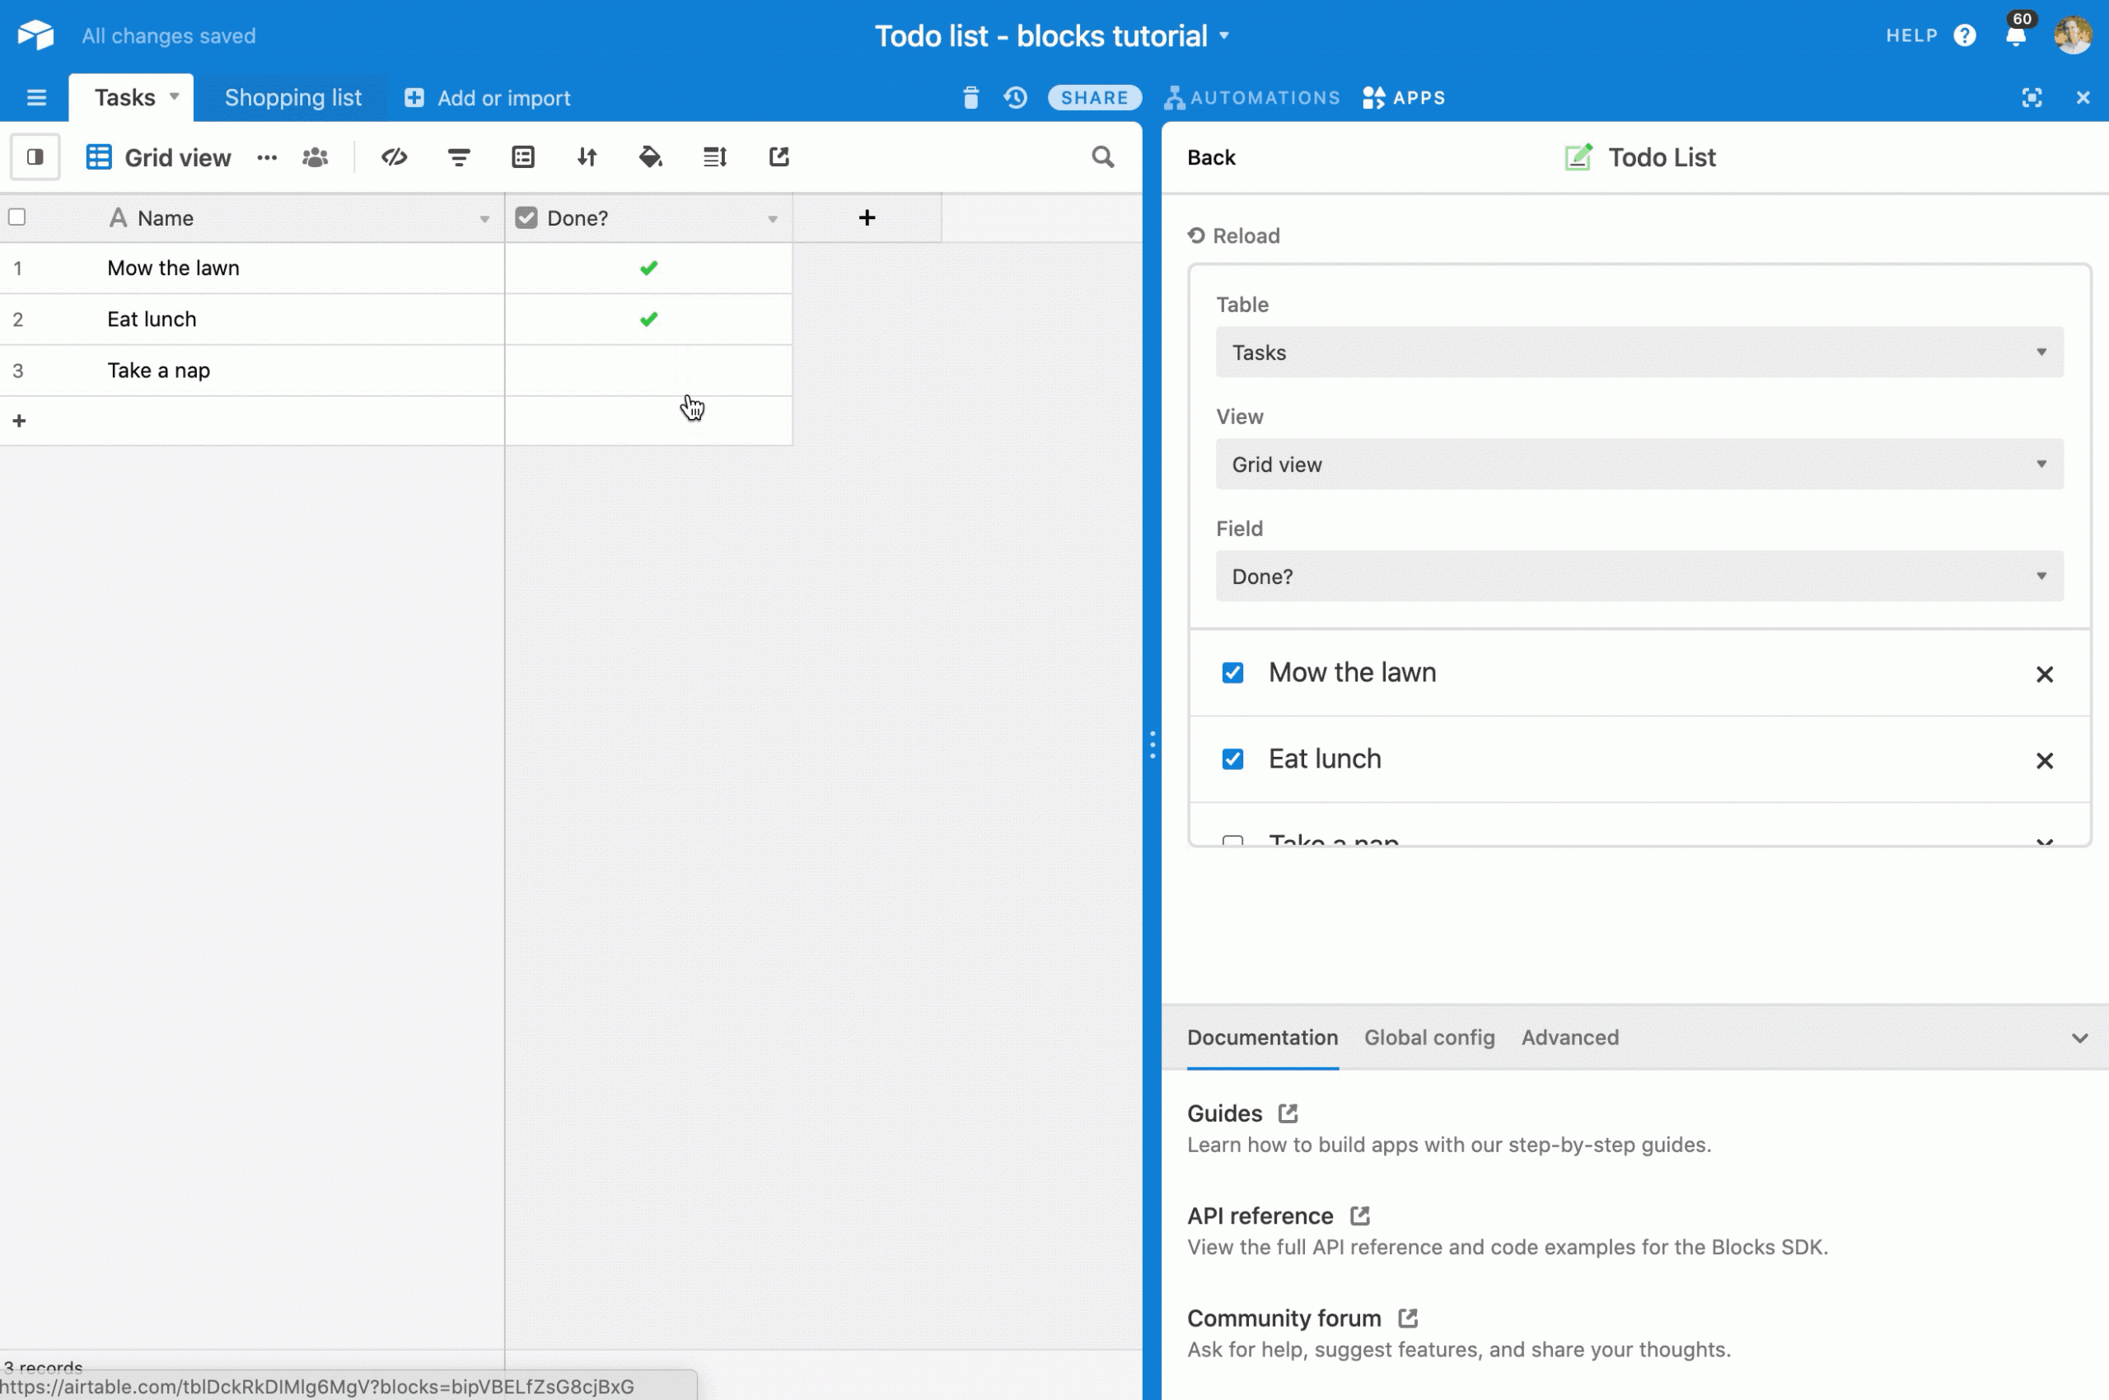Open the API reference link
Screen dimensions: 2109x1400
[x=1260, y=1216]
